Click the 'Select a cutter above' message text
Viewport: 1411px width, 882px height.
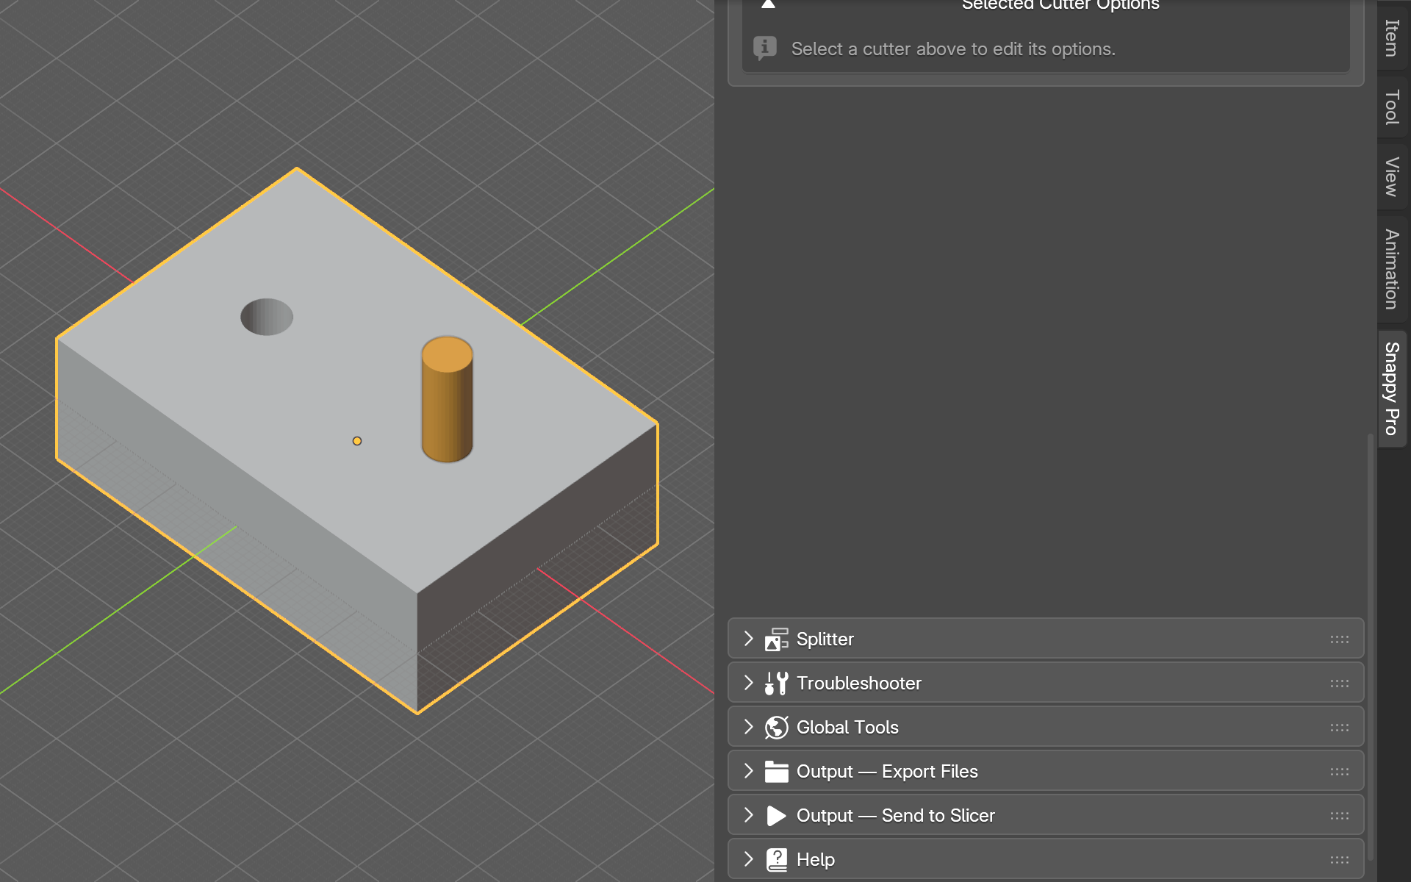tap(953, 49)
